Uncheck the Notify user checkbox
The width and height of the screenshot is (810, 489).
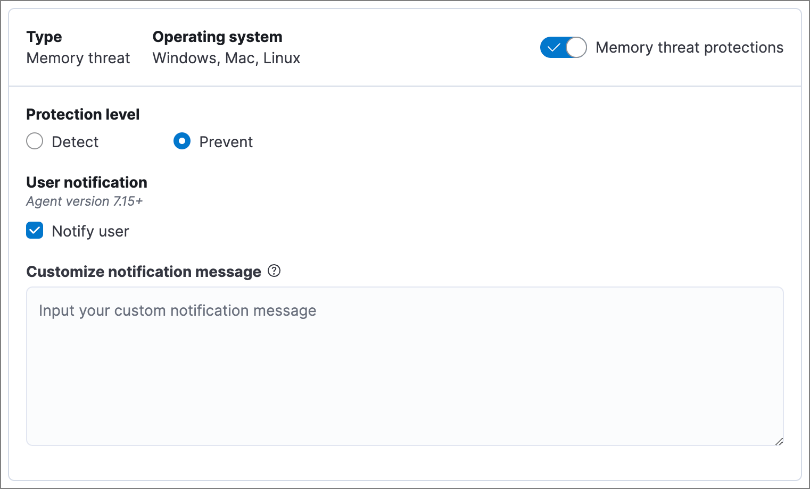35,231
